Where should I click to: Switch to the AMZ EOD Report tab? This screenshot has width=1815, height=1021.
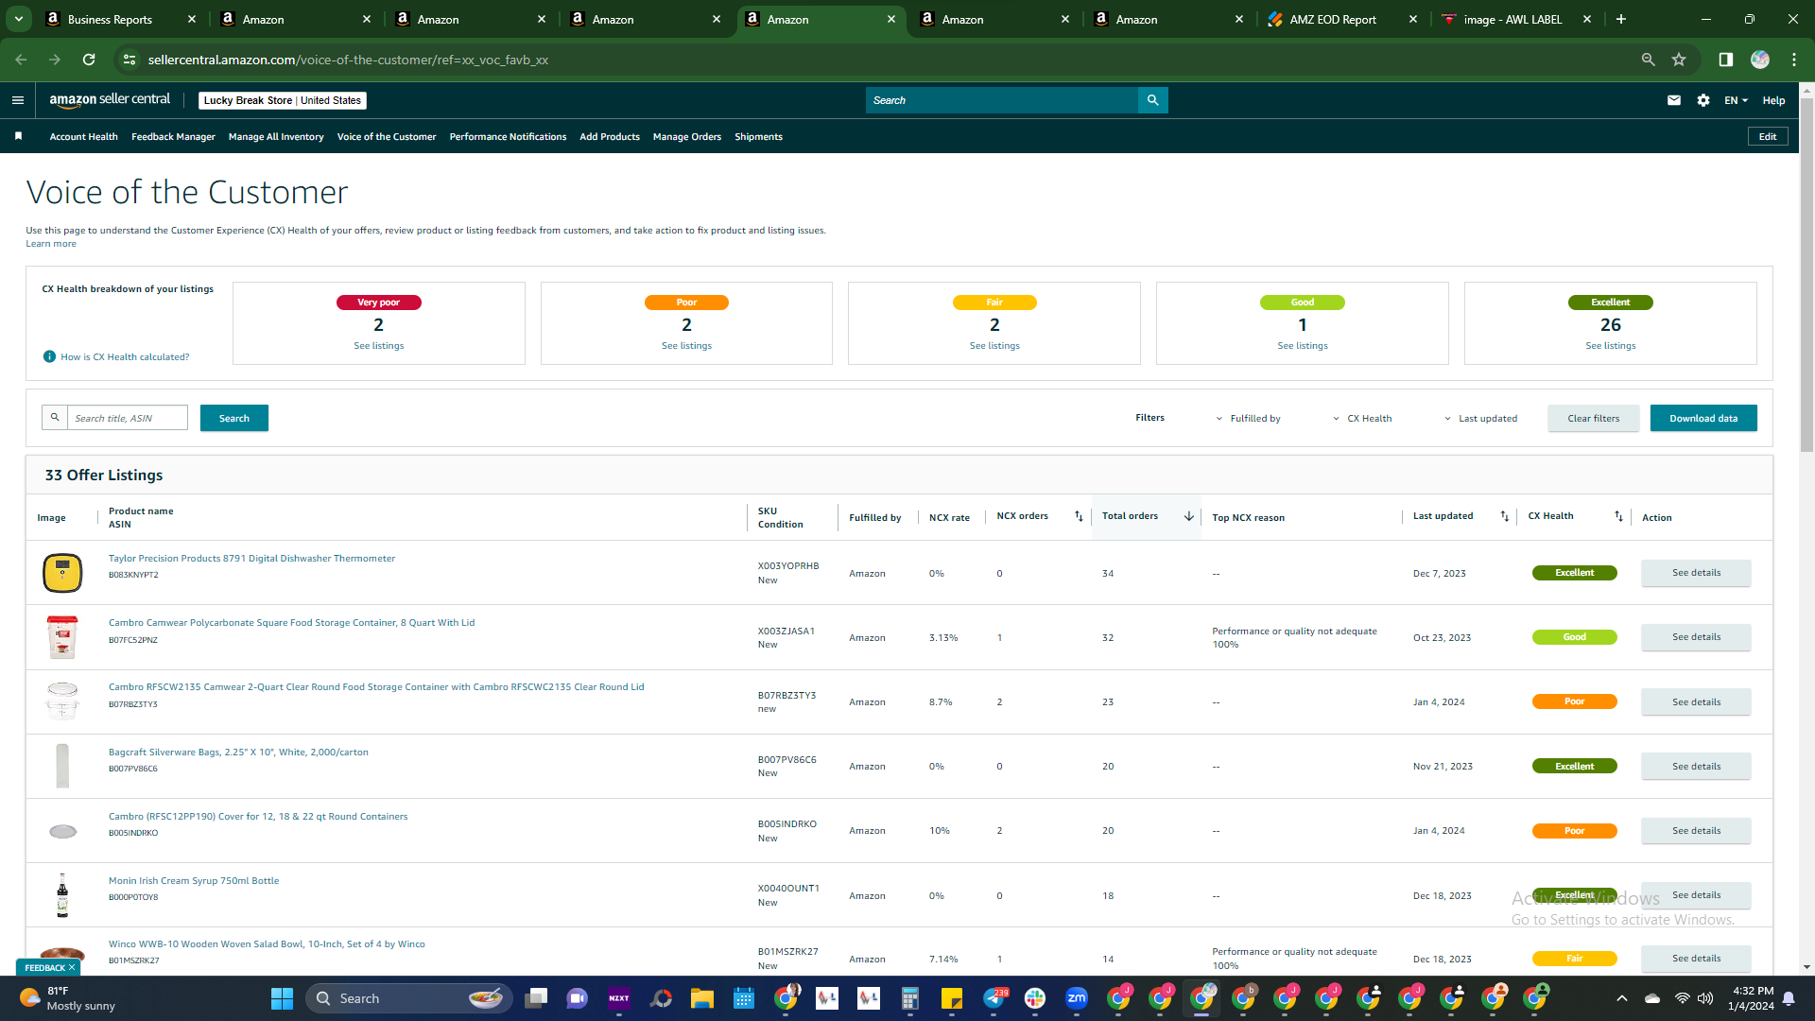1333,19
